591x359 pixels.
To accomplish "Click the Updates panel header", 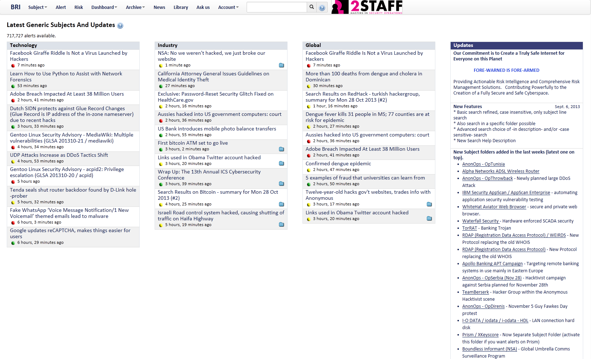I will tap(517, 45).
